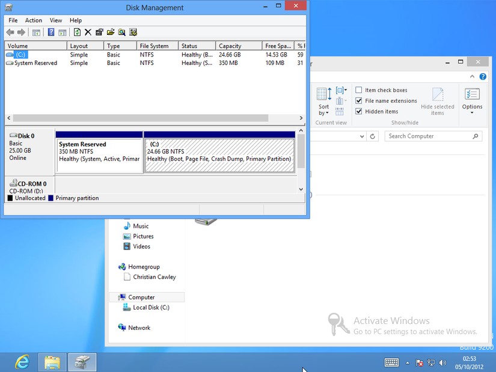
Task: Toggle the Show/Hide Action Pane toolbar icon
Action: [x=63, y=32]
